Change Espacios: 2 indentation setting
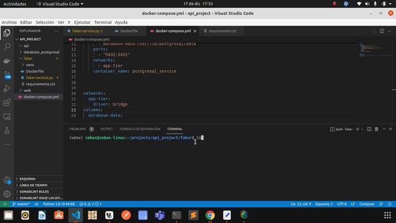Screen dimensions: 396x223 point(324,204)
